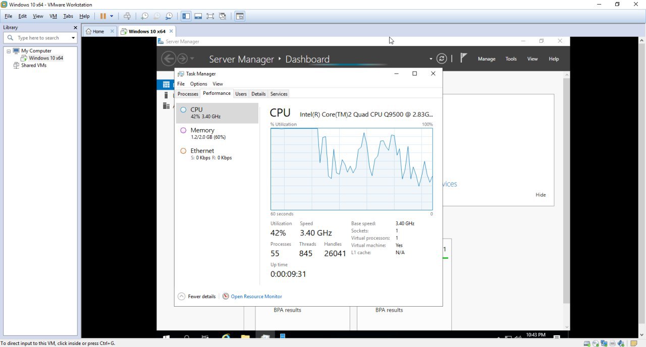Maximize the Task Manager window

(414, 74)
